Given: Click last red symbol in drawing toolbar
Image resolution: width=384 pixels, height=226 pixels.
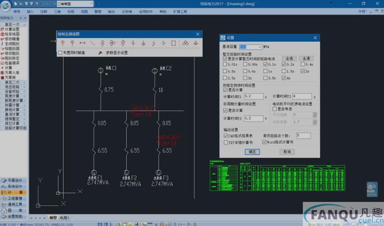Looking at the screenshot, I should (196, 43).
